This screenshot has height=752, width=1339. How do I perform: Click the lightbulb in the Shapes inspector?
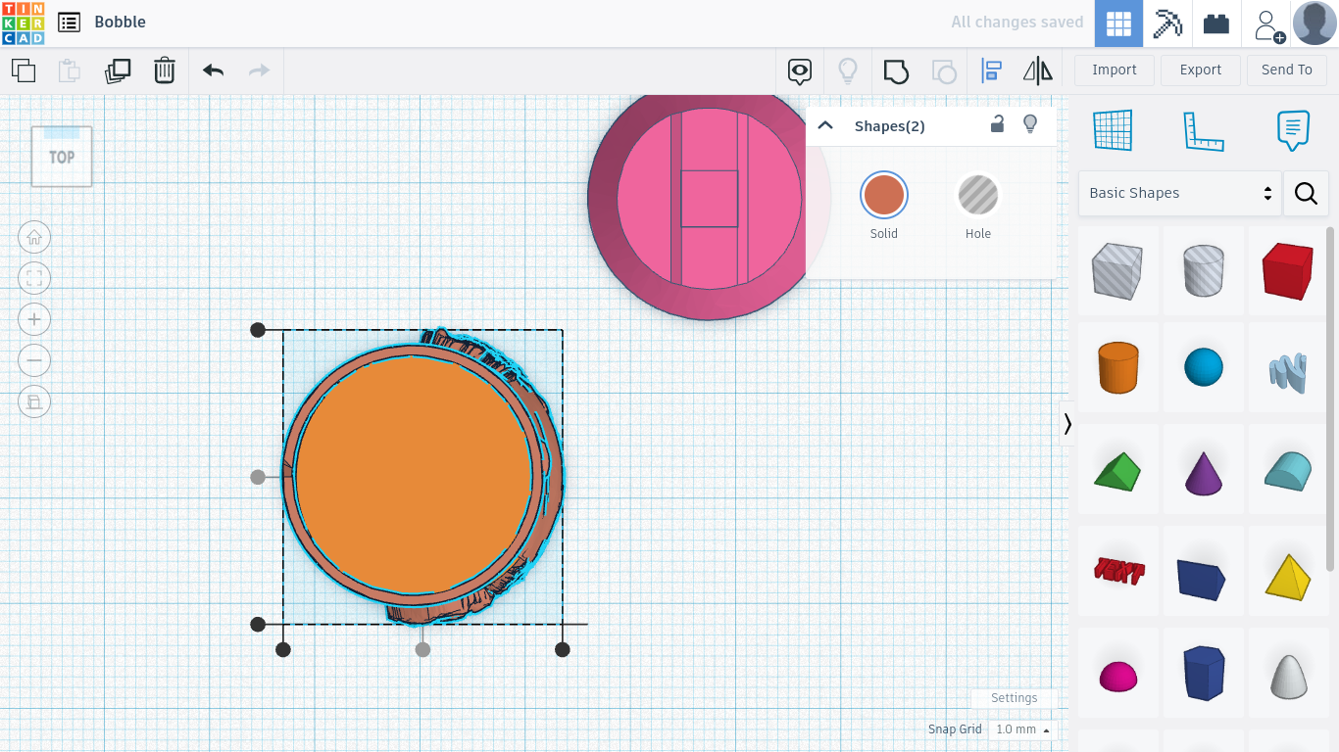coord(1030,124)
